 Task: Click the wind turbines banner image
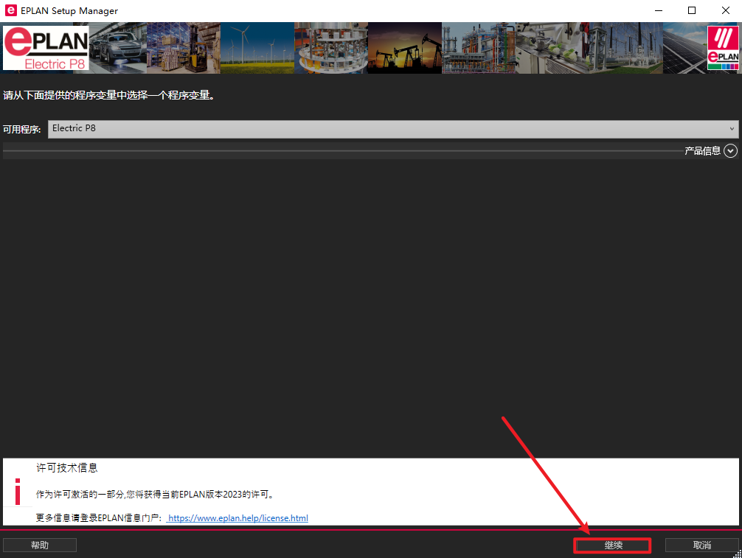click(x=257, y=49)
